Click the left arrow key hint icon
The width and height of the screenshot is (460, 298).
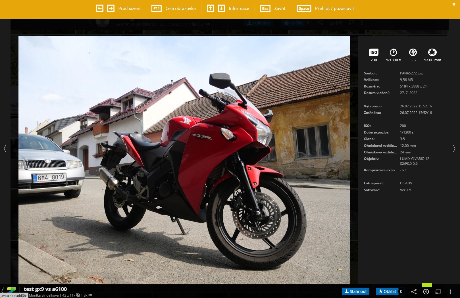click(x=100, y=9)
